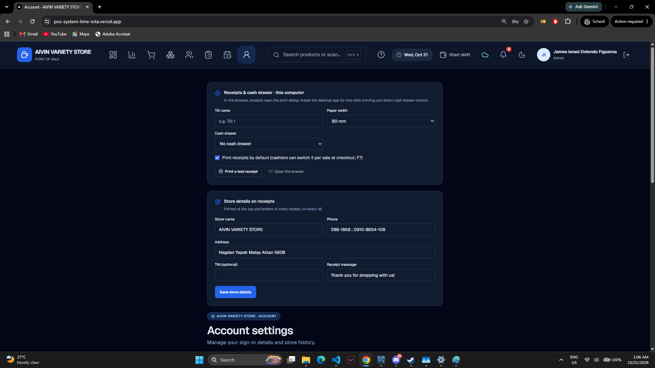Focus the TIN (optional) input field
The width and height of the screenshot is (655, 368).
(x=269, y=275)
